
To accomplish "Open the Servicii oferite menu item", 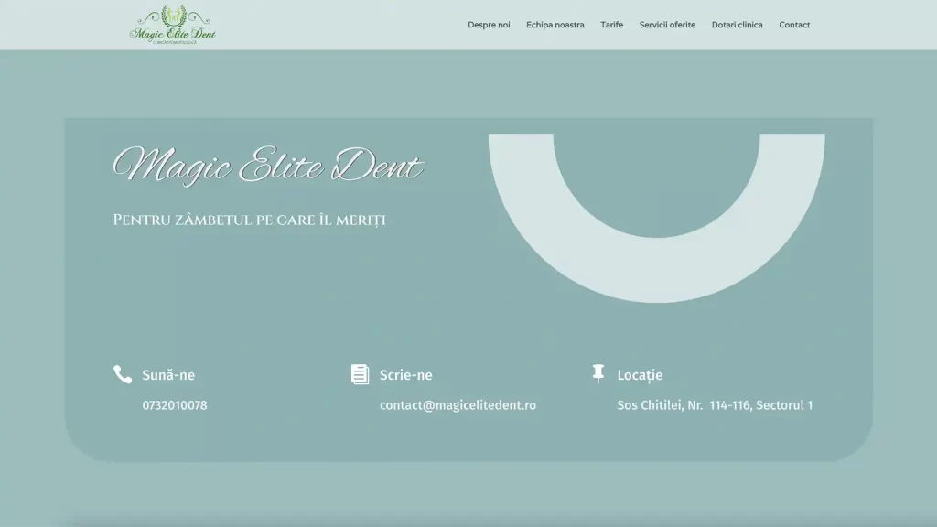I will 667,25.
